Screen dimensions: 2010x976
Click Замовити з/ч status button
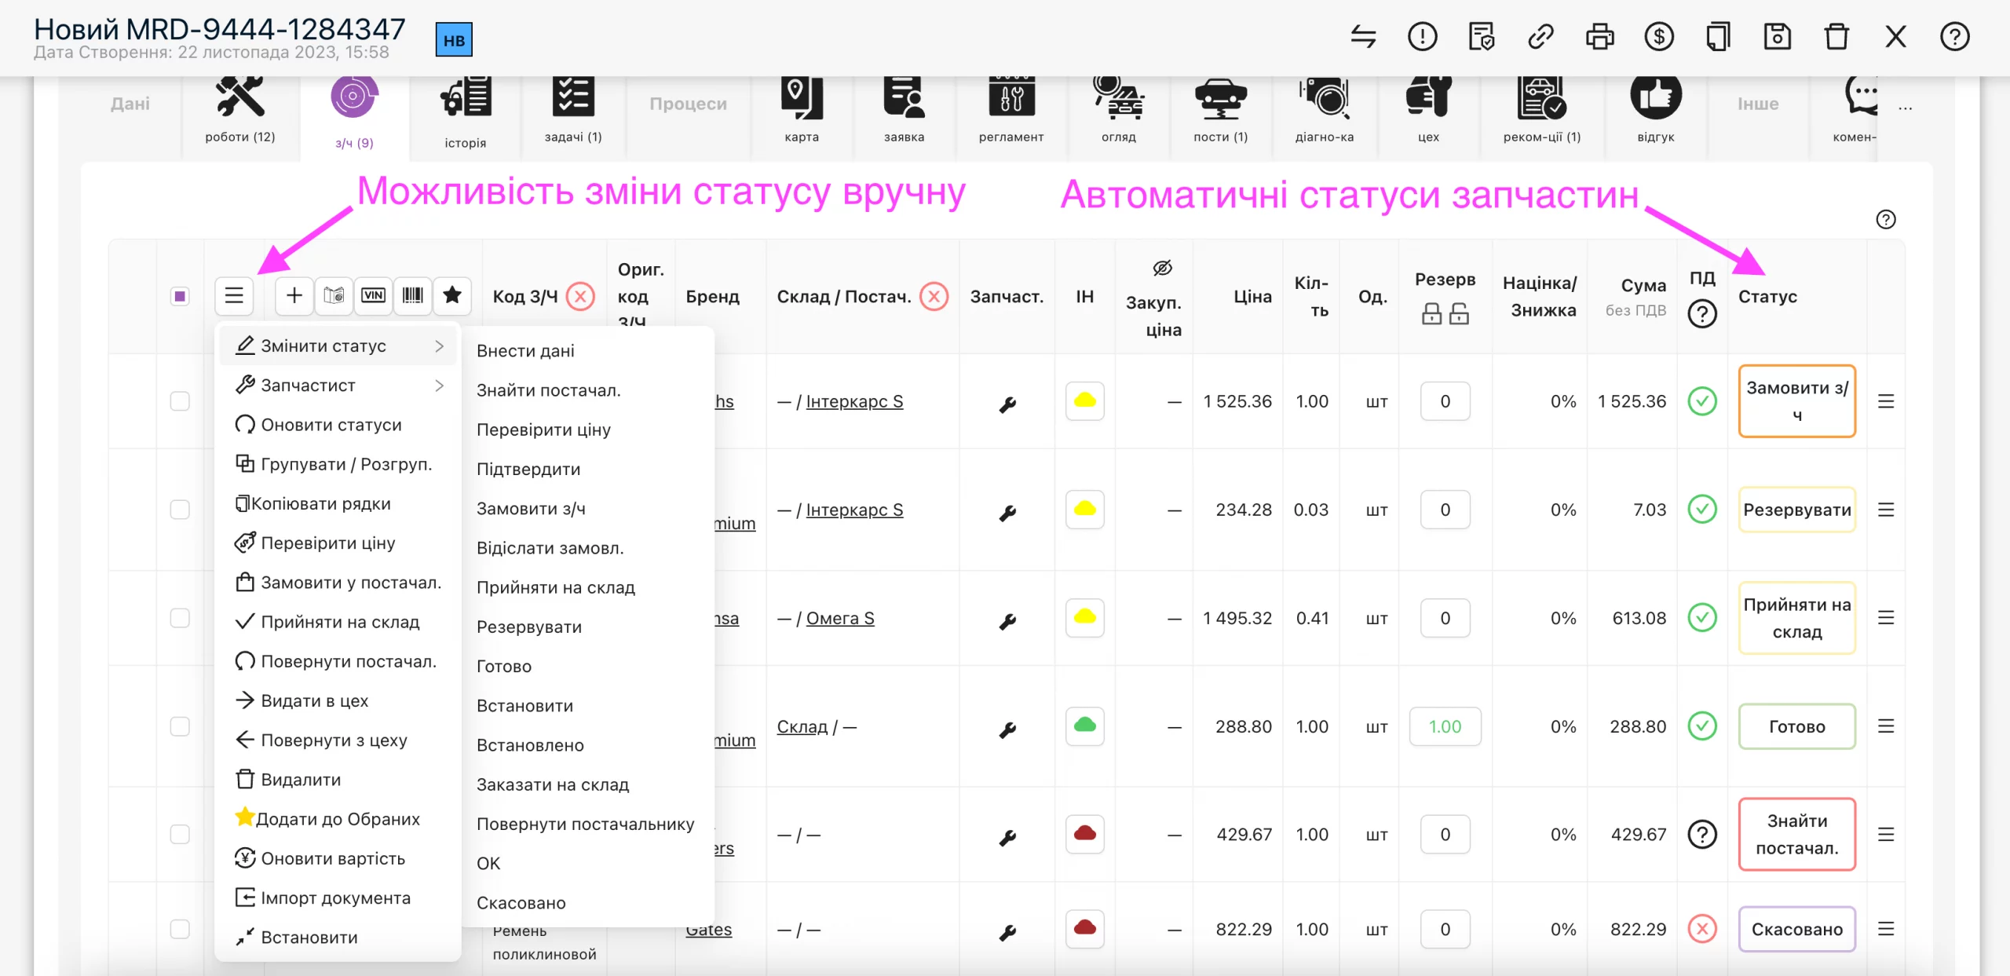[x=1797, y=401]
